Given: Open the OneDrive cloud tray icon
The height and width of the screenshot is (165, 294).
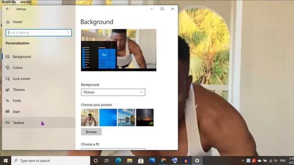Looking at the screenshot, I should (x=260, y=161).
